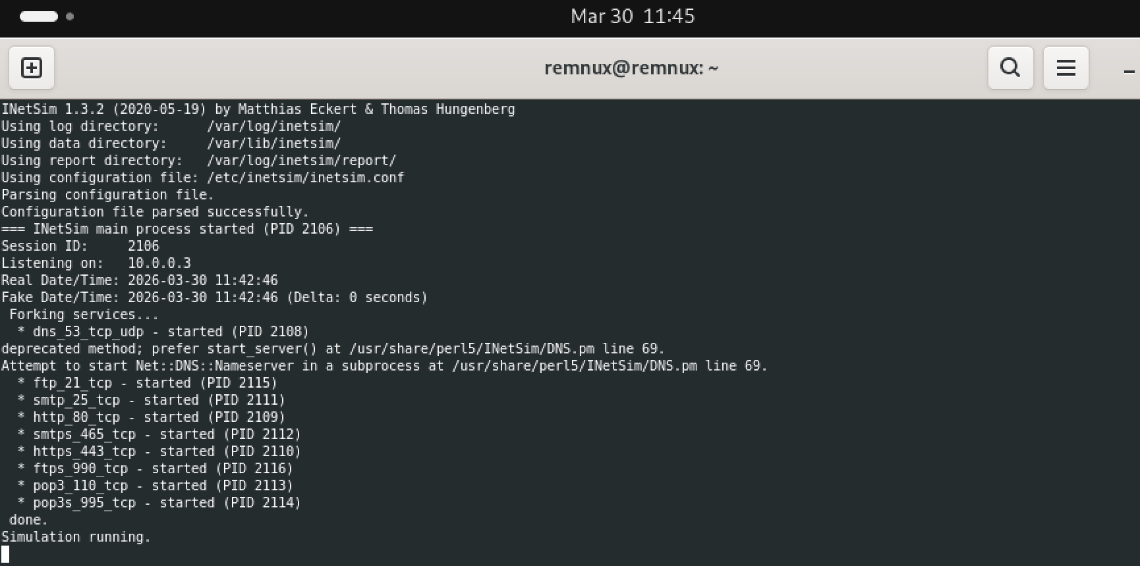Click the https_443_tcp service entry
This screenshot has height=566, width=1140.
click(84, 451)
